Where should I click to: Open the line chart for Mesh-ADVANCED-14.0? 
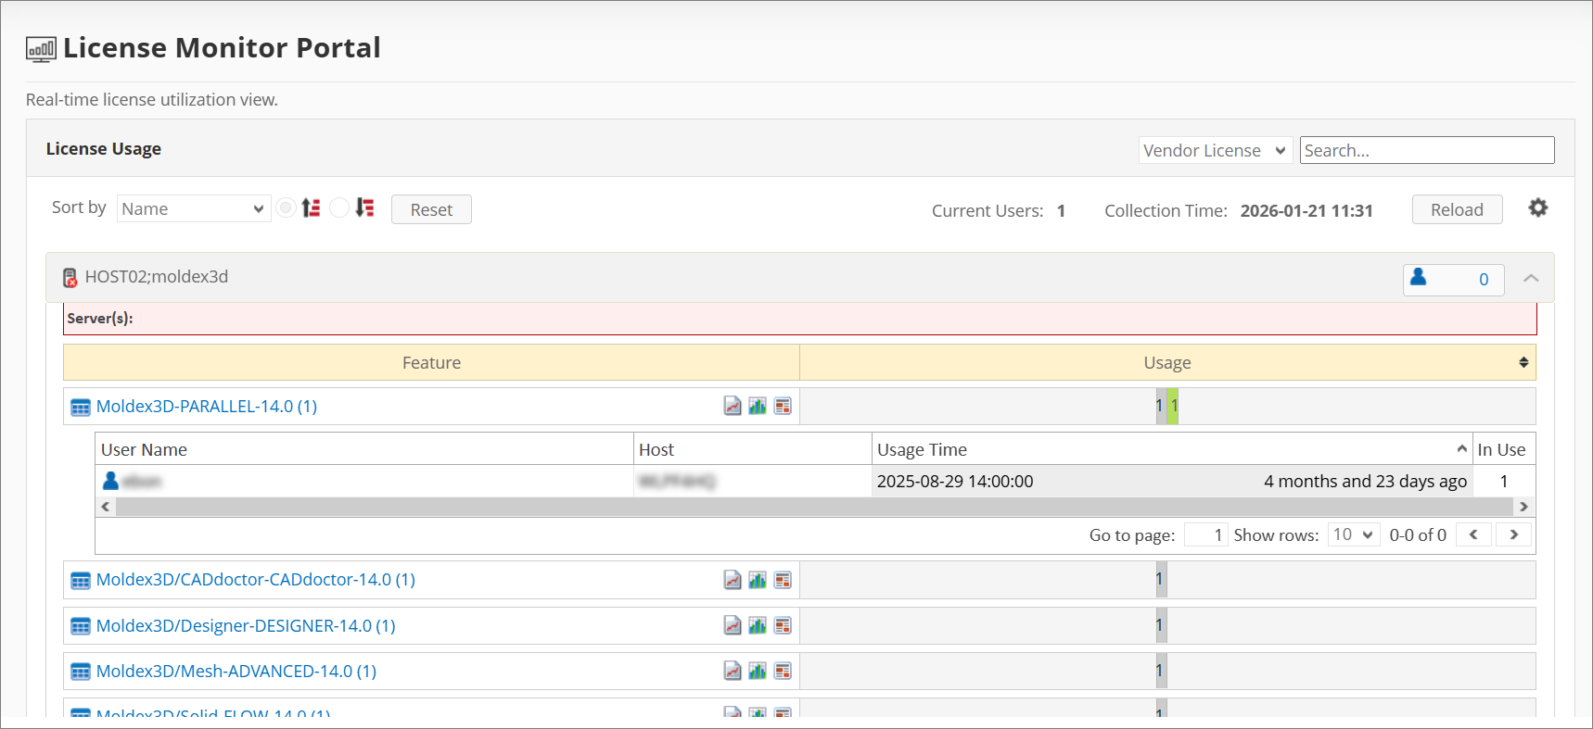tap(733, 671)
